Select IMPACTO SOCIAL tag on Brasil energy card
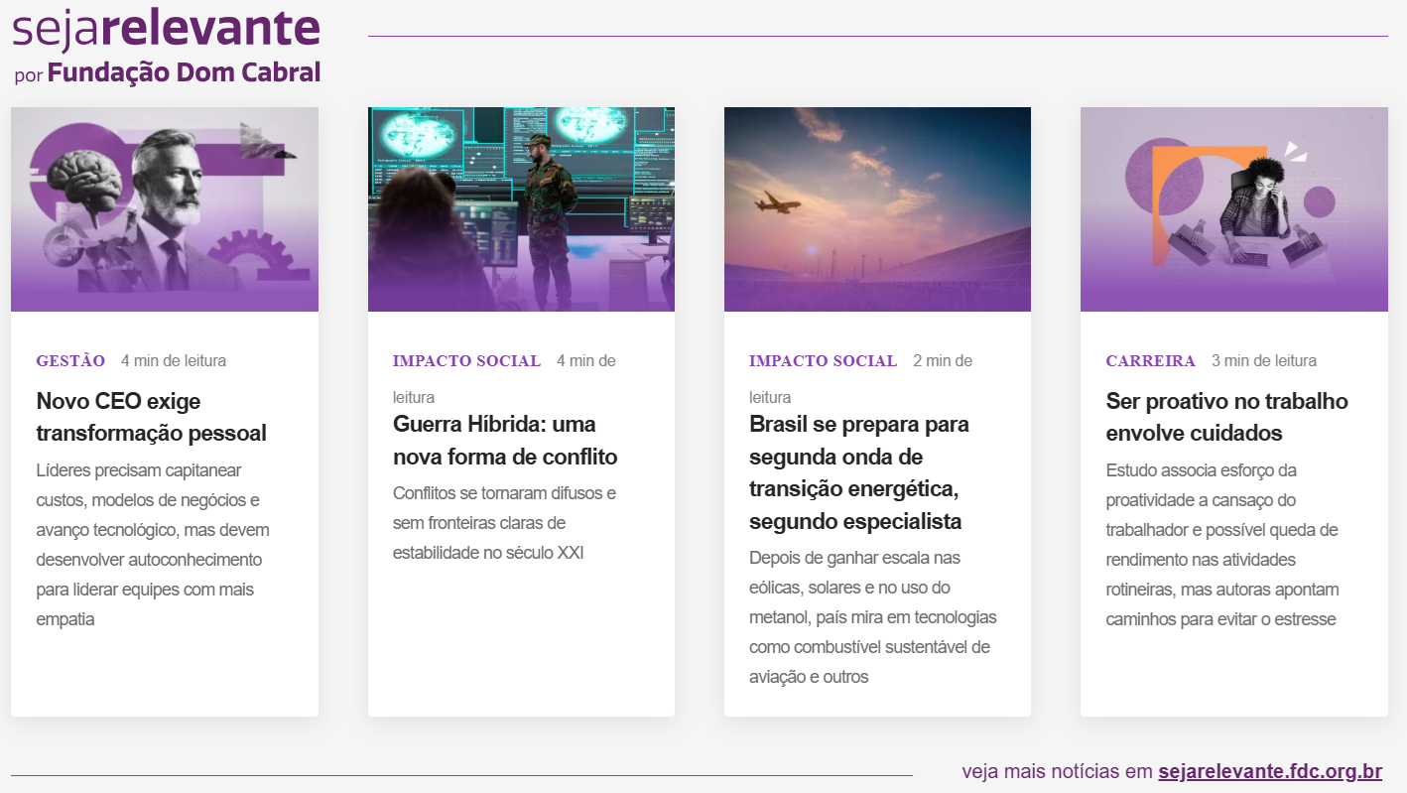This screenshot has height=793, width=1407. (x=823, y=361)
